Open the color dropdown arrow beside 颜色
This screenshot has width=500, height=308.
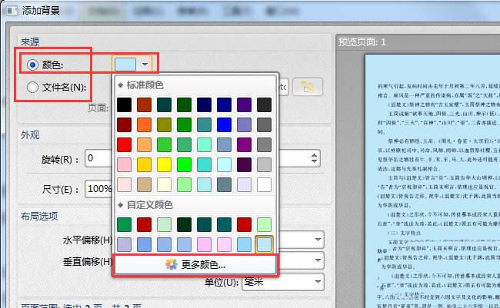coord(145,65)
